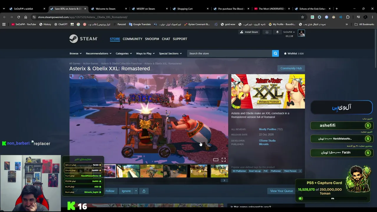This screenshot has width=377, height=212.
Task: Expand the Special Sections dropdown
Action: point(170,53)
